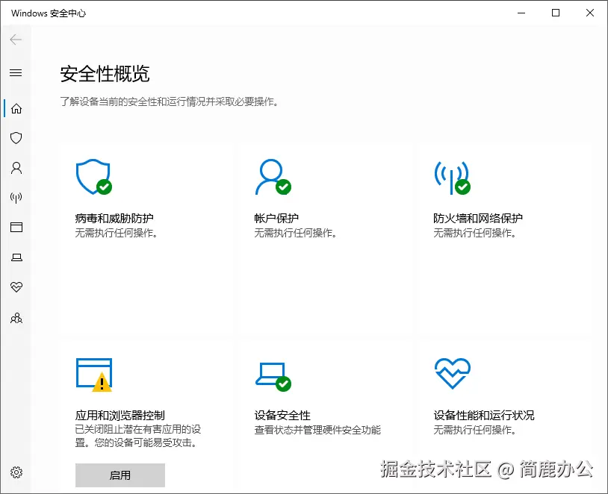Open firewall network antenna icon in sidebar
The height and width of the screenshot is (494, 608).
(16, 198)
